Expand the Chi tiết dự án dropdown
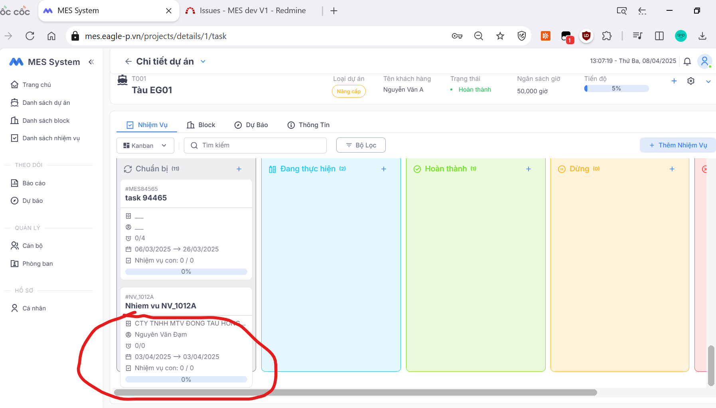Viewport: 716px width, 408px height. [203, 61]
